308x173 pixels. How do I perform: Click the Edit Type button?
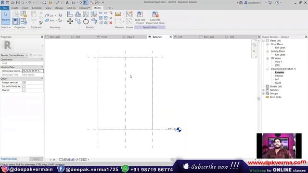coord(36,55)
